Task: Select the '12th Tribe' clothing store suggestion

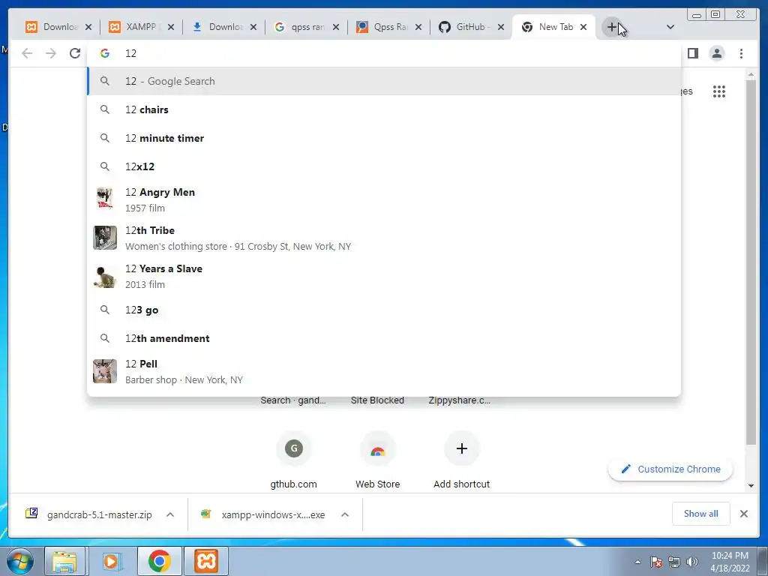Action: pos(384,238)
